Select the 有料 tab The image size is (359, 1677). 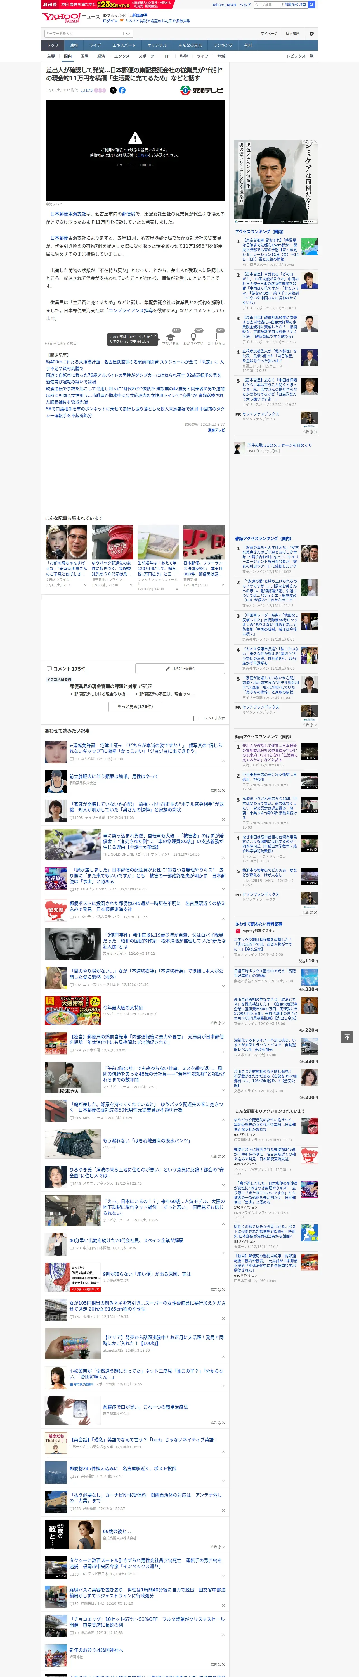click(x=248, y=46)
